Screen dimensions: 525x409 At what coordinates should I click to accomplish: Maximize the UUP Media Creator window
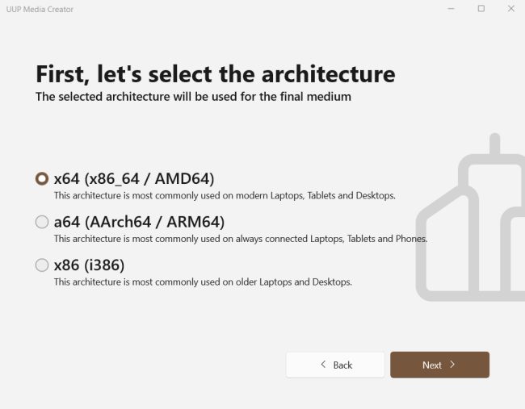click(481, 9)
